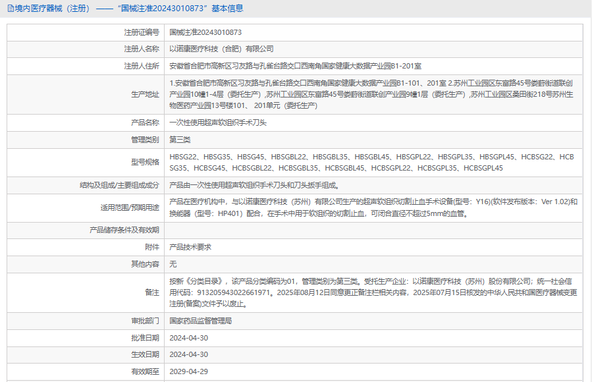Open the 产品技术要求 attachment text

(x=190, y=247)
